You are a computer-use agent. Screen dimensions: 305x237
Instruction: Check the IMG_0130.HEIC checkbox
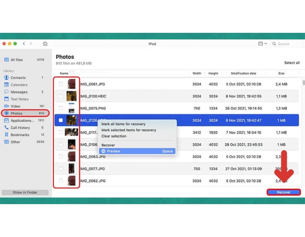click(x=61, y=96)
